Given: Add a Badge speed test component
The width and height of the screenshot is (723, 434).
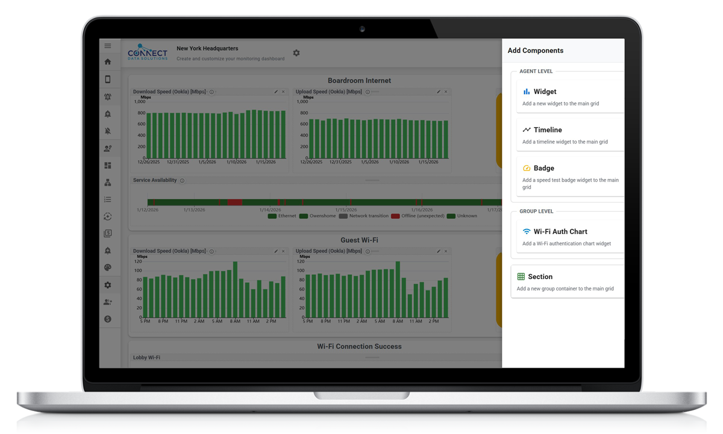Looking at the screenshot, I should click(569, 177).
